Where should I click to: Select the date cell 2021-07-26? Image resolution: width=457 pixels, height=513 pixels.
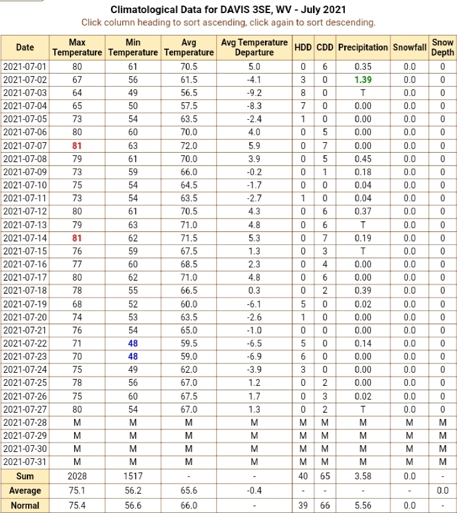[25, 396]
